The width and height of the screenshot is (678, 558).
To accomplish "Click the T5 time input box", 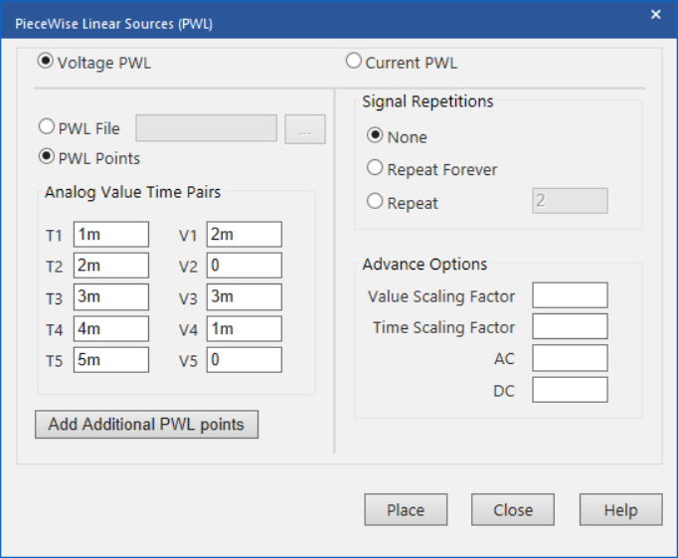I will point(111,360).
